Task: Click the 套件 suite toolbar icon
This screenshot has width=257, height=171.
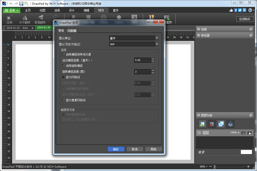Action: coord(167,17)
